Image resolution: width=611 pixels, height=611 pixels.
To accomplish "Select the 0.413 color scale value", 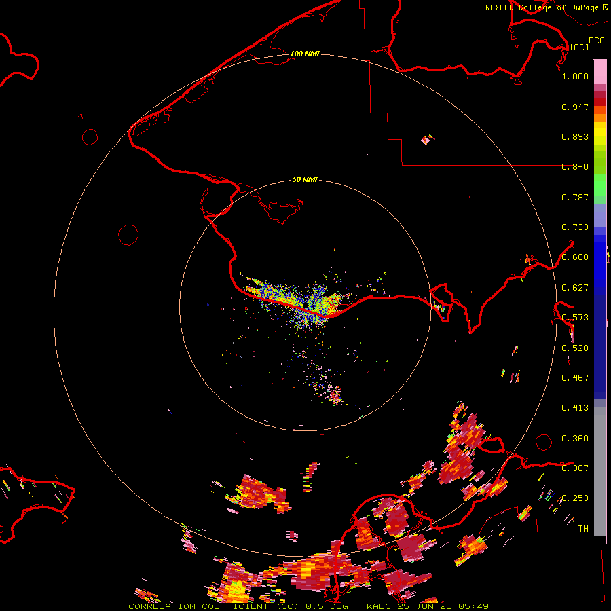I will (x=575, y=408).
